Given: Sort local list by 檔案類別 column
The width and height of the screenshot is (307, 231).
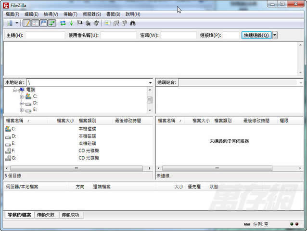Looking at the screenshot, I should [87, 121].
